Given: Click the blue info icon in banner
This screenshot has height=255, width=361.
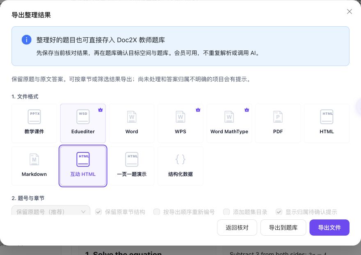Looking at the screenshot, I should [27, 40].
